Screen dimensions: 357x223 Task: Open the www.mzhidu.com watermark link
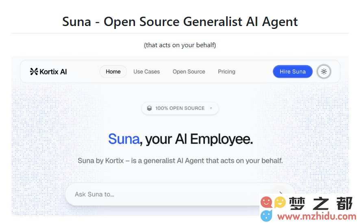[x=317, y=216]
